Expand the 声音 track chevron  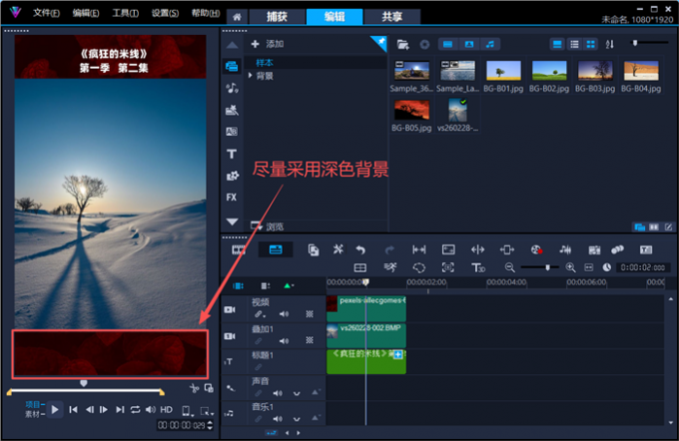[x=297, y=394]
